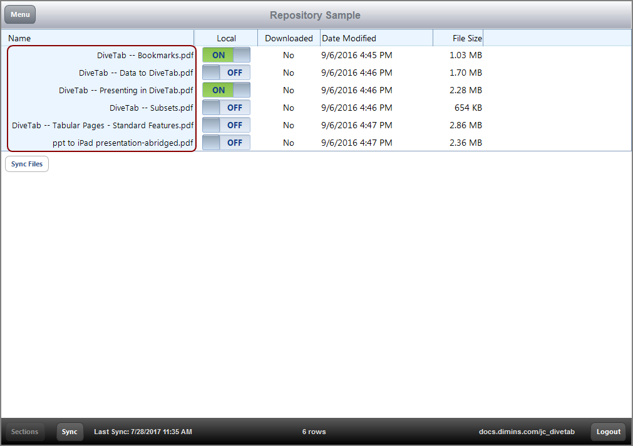Turn off Local for Presenting in DiveTab.pdf
633x446 pixels.
coord(226,90)
